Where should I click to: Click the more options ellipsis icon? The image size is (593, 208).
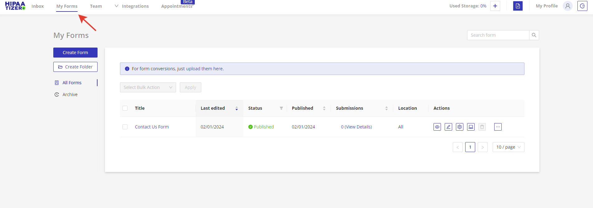(x=498, y=127)
